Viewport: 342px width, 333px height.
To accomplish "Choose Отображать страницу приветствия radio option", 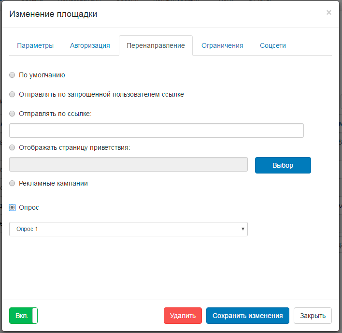I will click(x=13, y=147).
